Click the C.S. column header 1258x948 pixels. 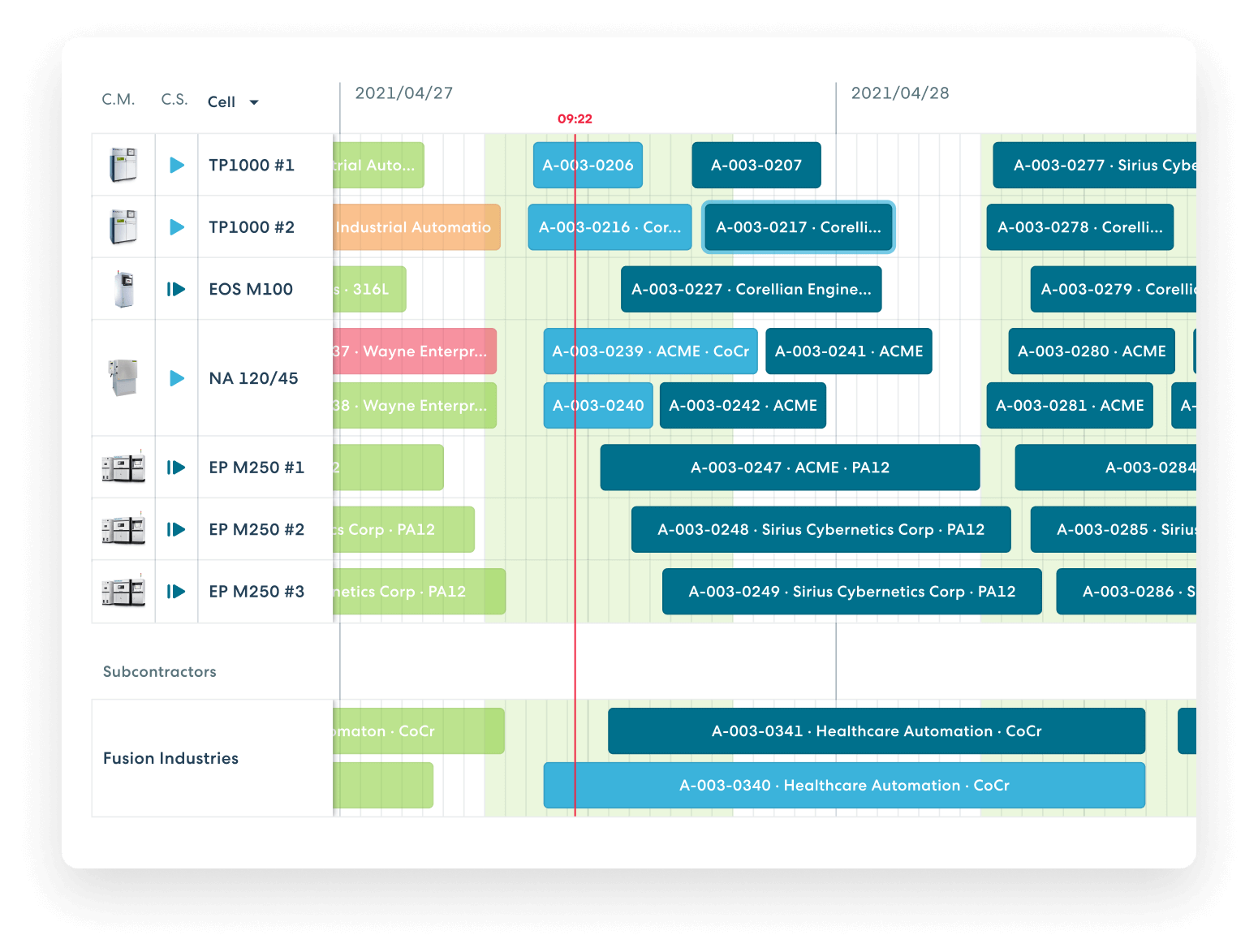click(x=174, y=99)
